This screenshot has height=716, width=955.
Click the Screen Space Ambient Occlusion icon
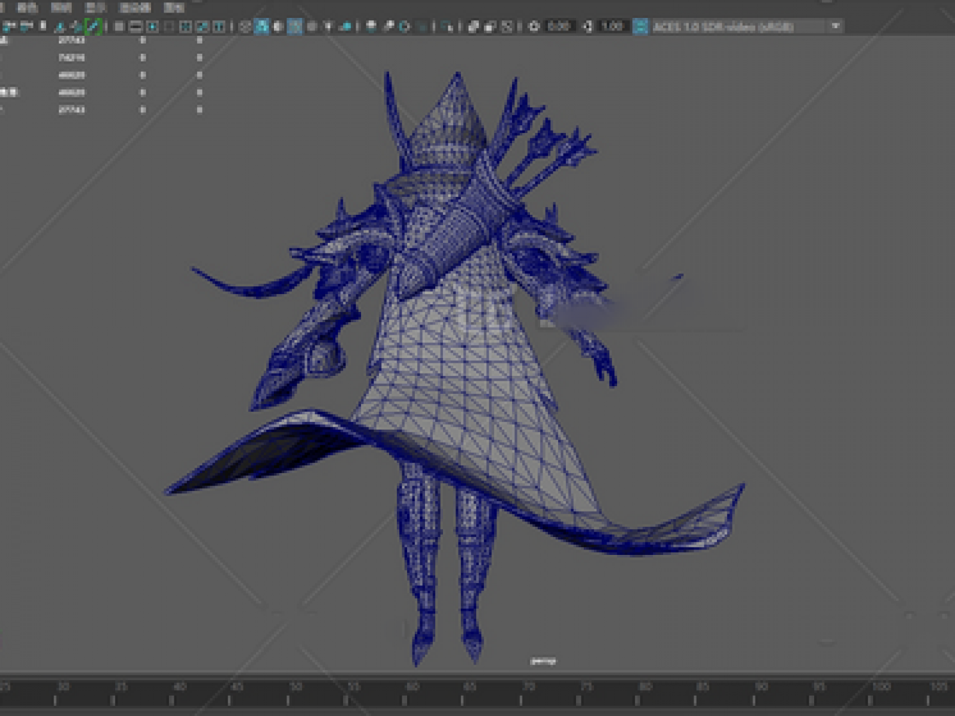point(371,26)
